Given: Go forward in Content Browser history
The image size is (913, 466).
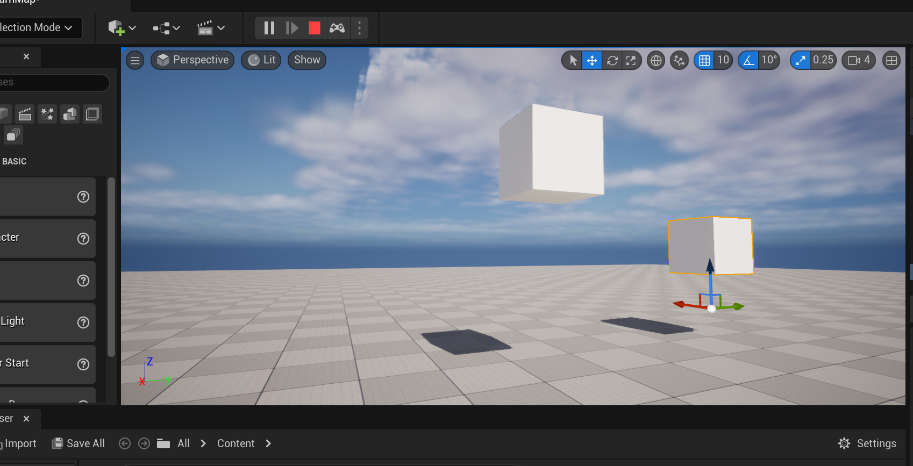Looking at the screenshot, I should 144,443.
